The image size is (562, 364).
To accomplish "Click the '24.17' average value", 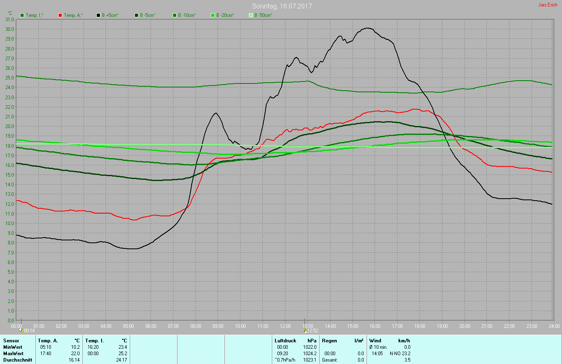I will [x=122, y=360].
